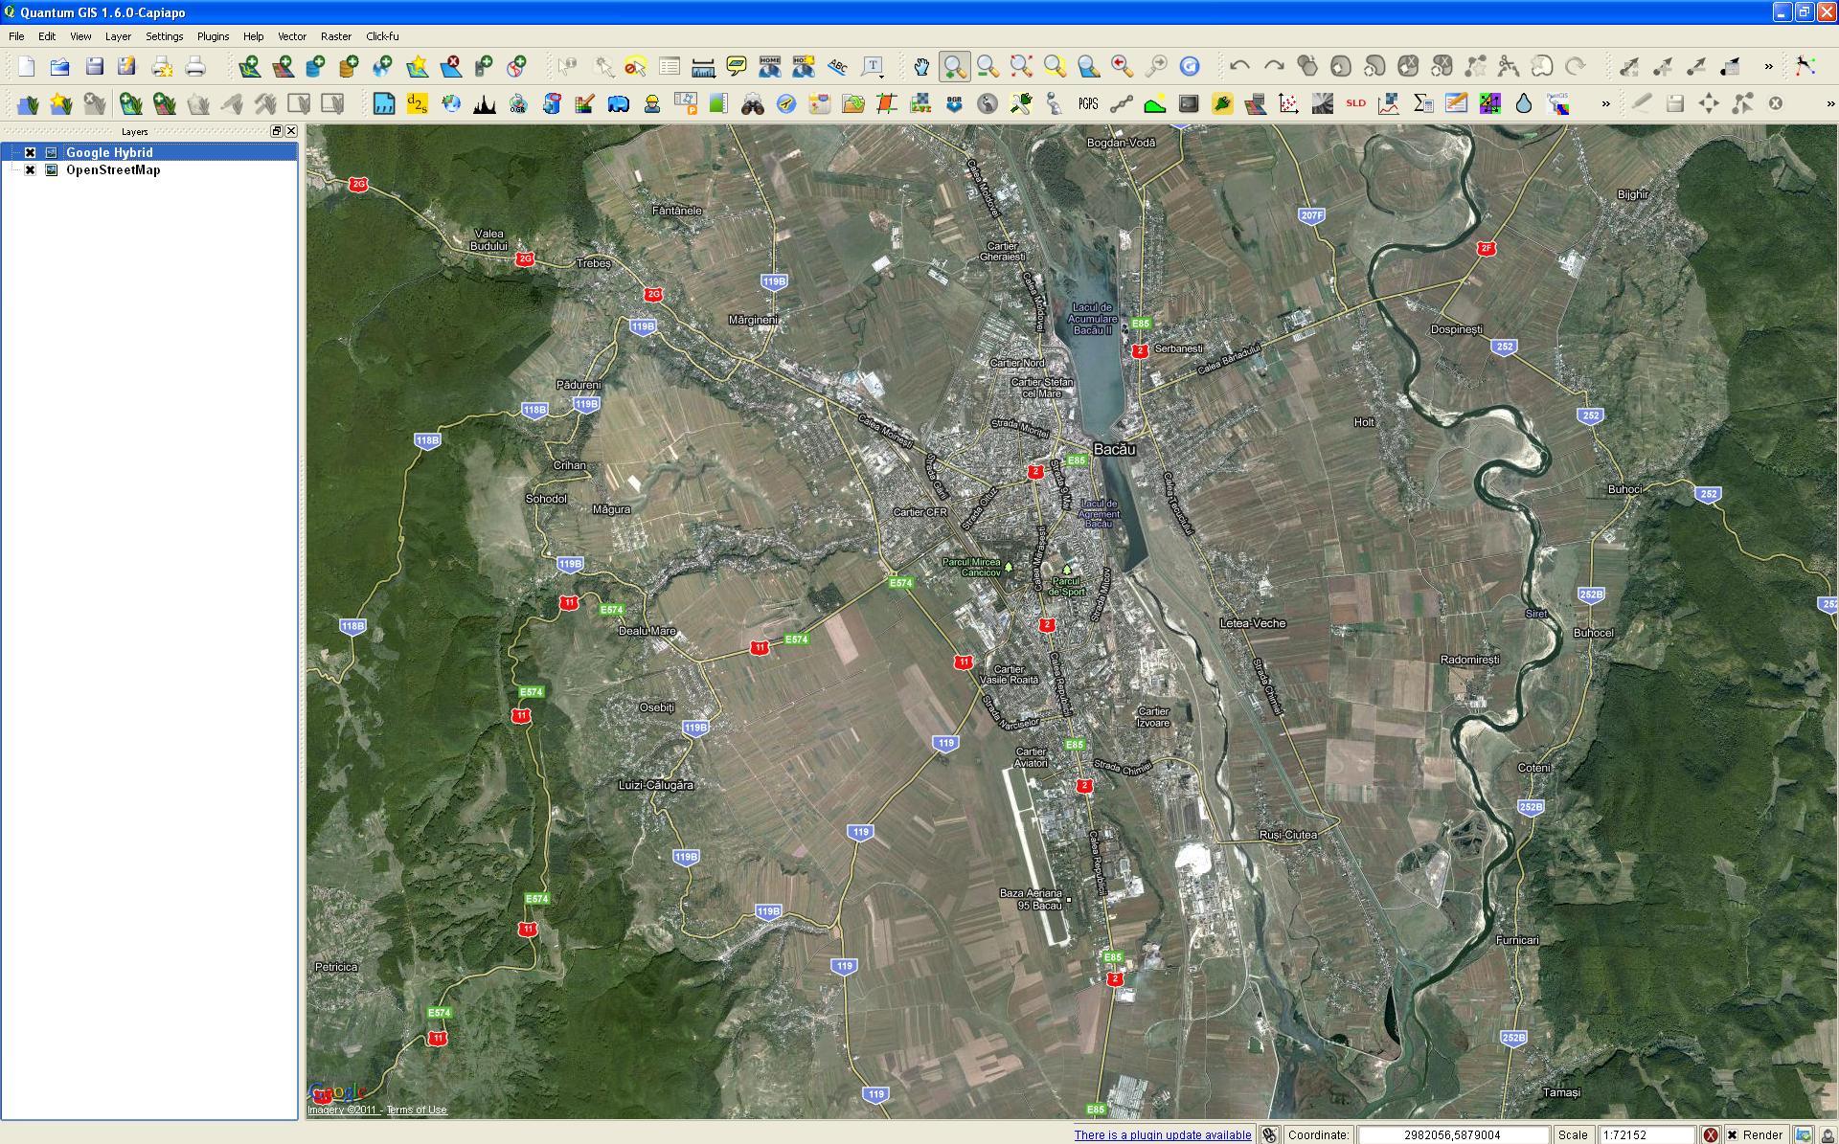
Task: Open an existing project
Action: point(59,66)
